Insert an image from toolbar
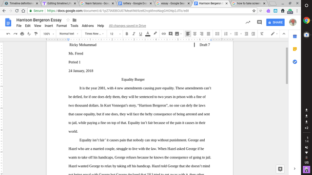The image size is (312, 175). 177,34
